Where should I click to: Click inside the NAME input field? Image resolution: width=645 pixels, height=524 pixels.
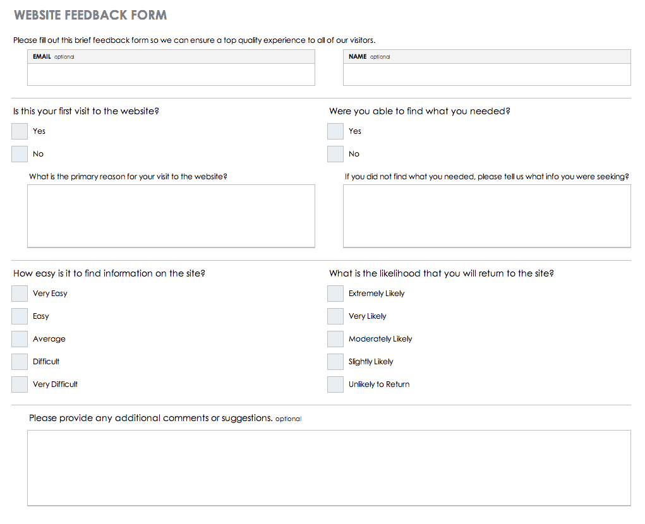tap(486, 74)
